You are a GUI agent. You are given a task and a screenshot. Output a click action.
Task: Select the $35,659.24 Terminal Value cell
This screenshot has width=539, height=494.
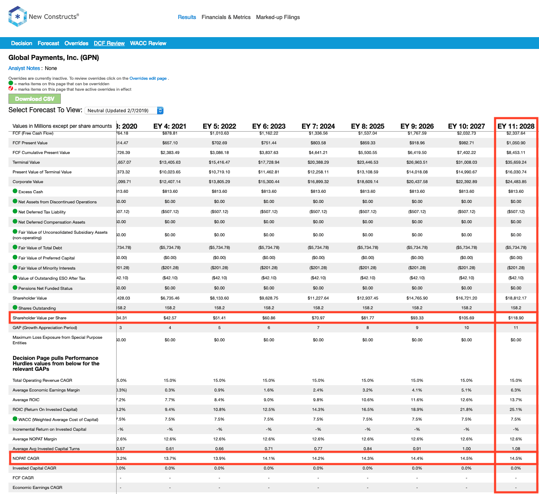(516, 162)
